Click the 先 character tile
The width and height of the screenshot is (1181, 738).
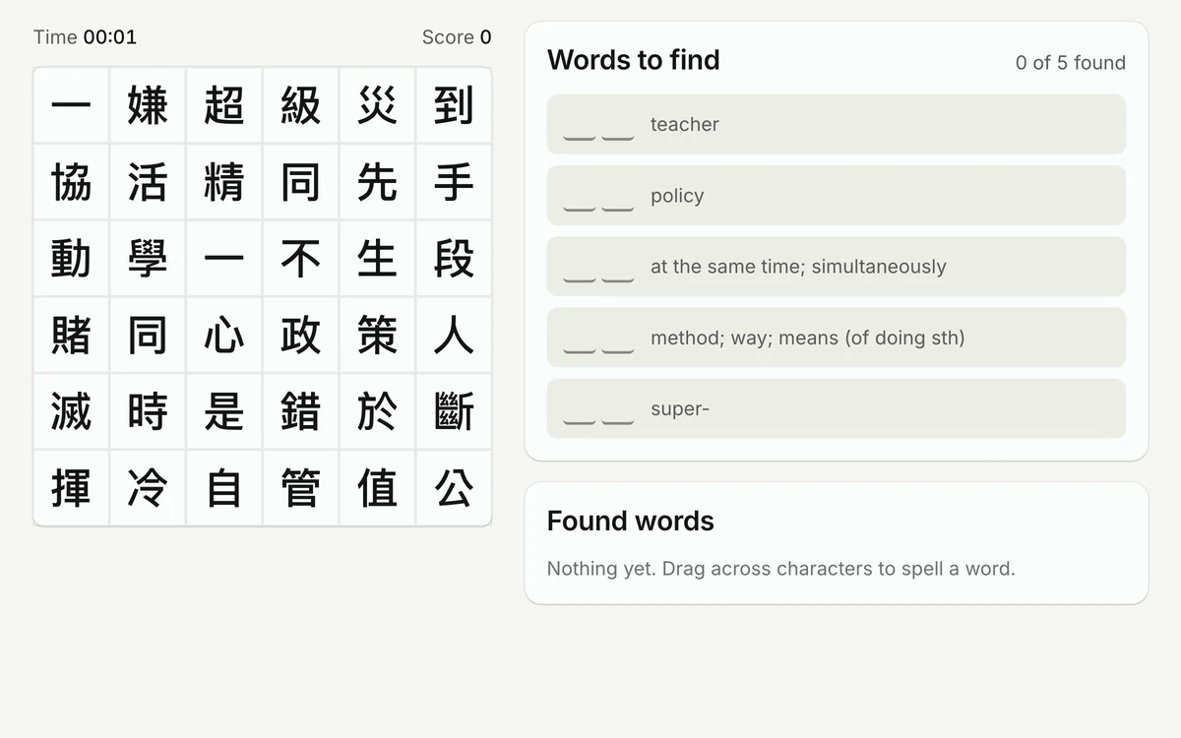pos(378,182)
